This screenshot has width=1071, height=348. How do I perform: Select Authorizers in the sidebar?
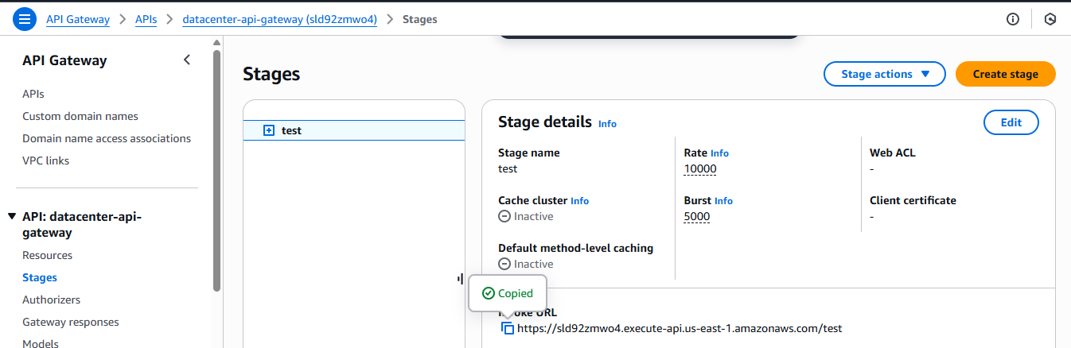pyautogui.click(x=51, y=300)
